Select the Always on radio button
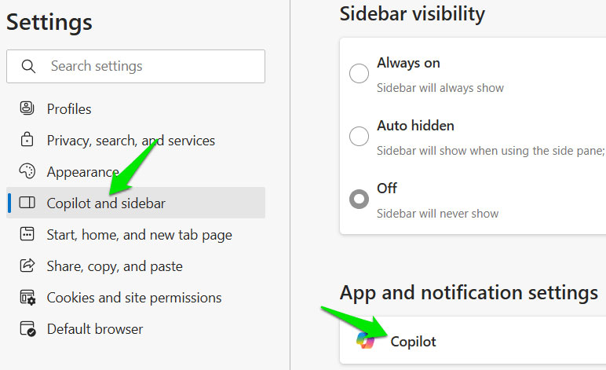This screenshot has height=370, width=606. (359, 74)
